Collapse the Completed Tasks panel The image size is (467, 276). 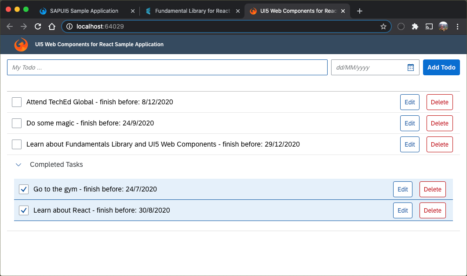[x=18, y=165]
